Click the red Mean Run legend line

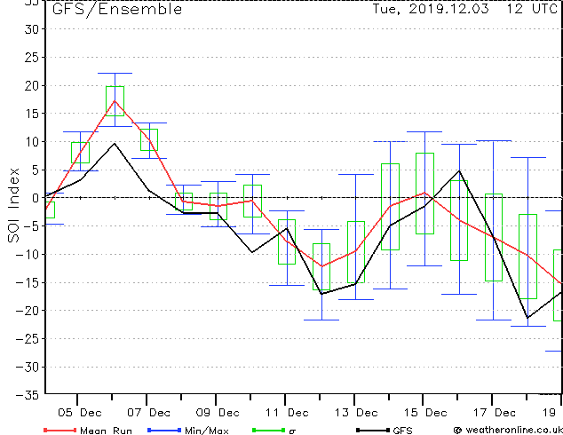pos(59,430)
